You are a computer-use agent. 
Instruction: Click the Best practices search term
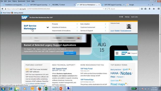116,70
